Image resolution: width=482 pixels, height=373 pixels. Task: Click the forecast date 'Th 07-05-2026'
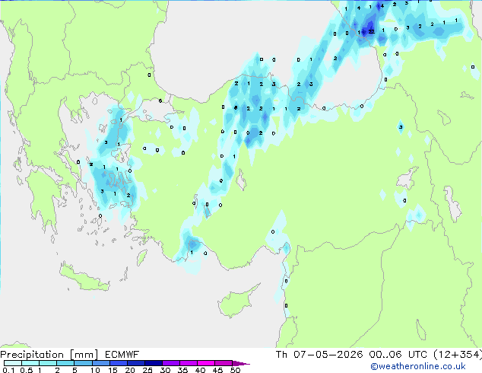pos(319,355)
